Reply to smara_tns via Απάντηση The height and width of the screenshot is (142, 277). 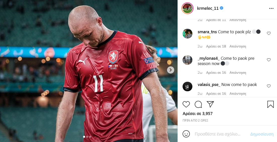(238, 46)
